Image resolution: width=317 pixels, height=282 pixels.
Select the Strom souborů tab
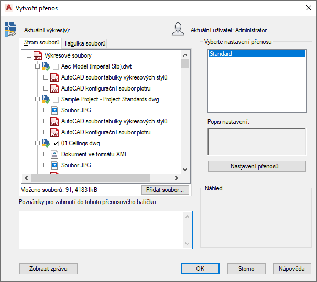[41, 43]
